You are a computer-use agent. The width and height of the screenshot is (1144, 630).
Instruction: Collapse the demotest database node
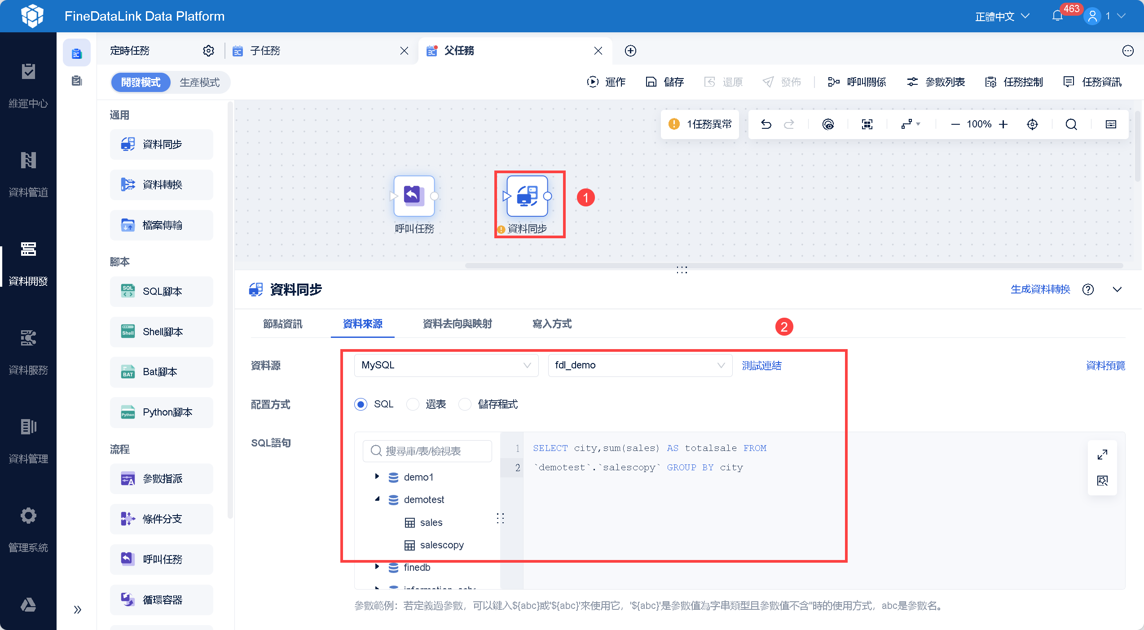(377, 499)
